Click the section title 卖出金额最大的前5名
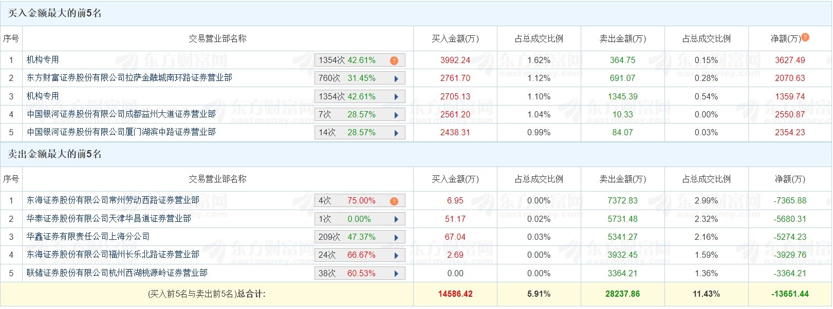 coord(55,154)
